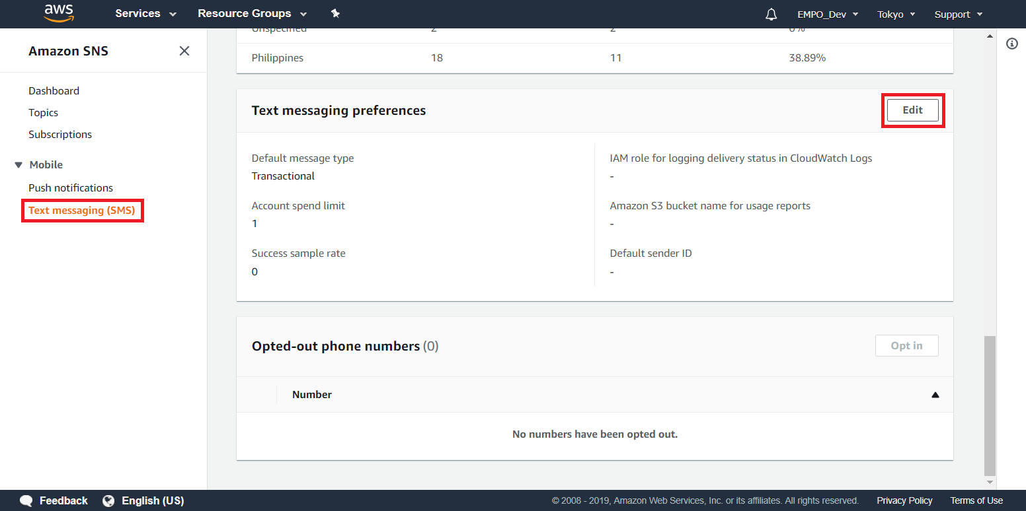Click the Success sample rate value 0
The image size is (1026, 511).
pyautogui.click(x=255, y=272)
